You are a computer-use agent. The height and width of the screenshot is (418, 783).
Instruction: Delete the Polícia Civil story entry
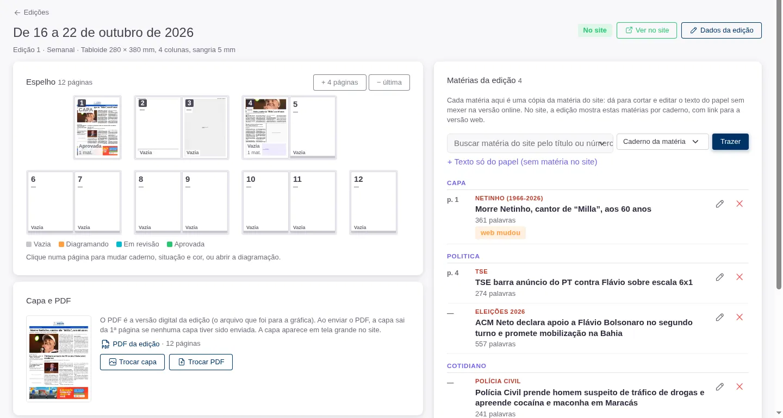[739, 387]
